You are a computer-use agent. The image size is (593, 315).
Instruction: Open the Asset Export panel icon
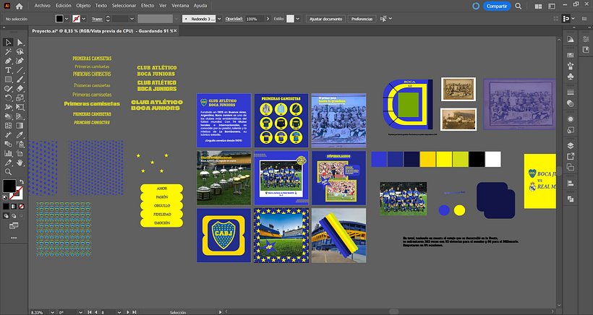(571, 156)
